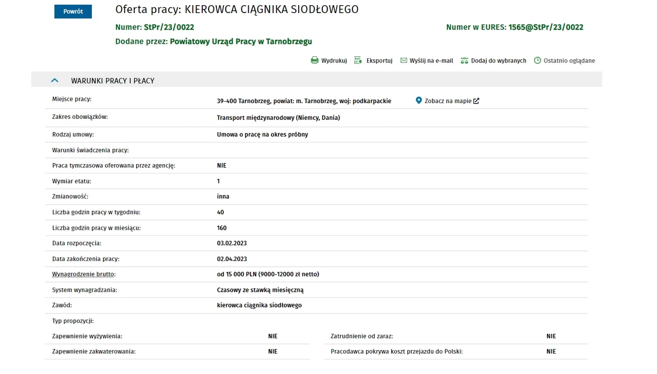
Task: Click the System wynagradzania label
Action: point(84,290)
